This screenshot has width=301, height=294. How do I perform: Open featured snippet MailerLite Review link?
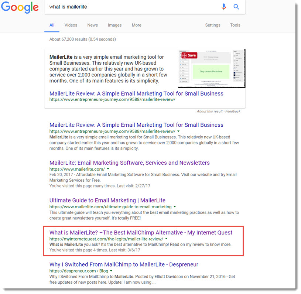tap(136, 93)
